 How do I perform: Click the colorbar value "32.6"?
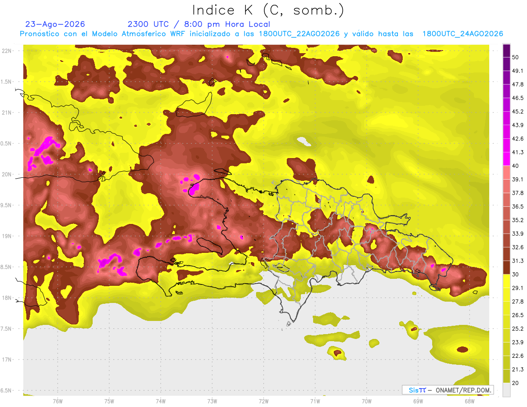click(517, 247)
